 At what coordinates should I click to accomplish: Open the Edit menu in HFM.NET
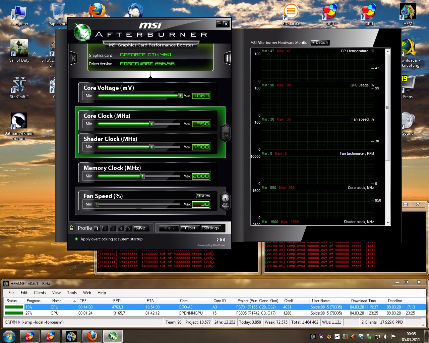coord(24,293)
